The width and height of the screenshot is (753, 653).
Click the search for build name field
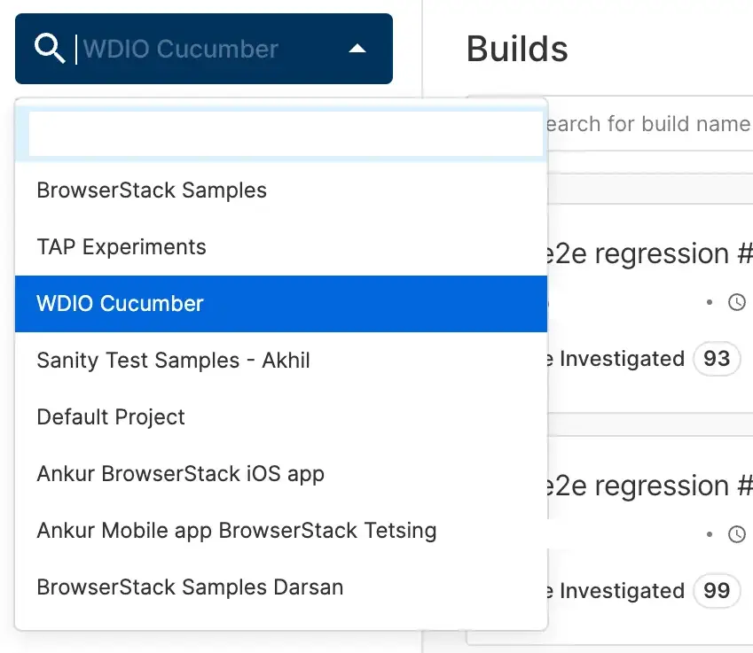coord(649,124)
